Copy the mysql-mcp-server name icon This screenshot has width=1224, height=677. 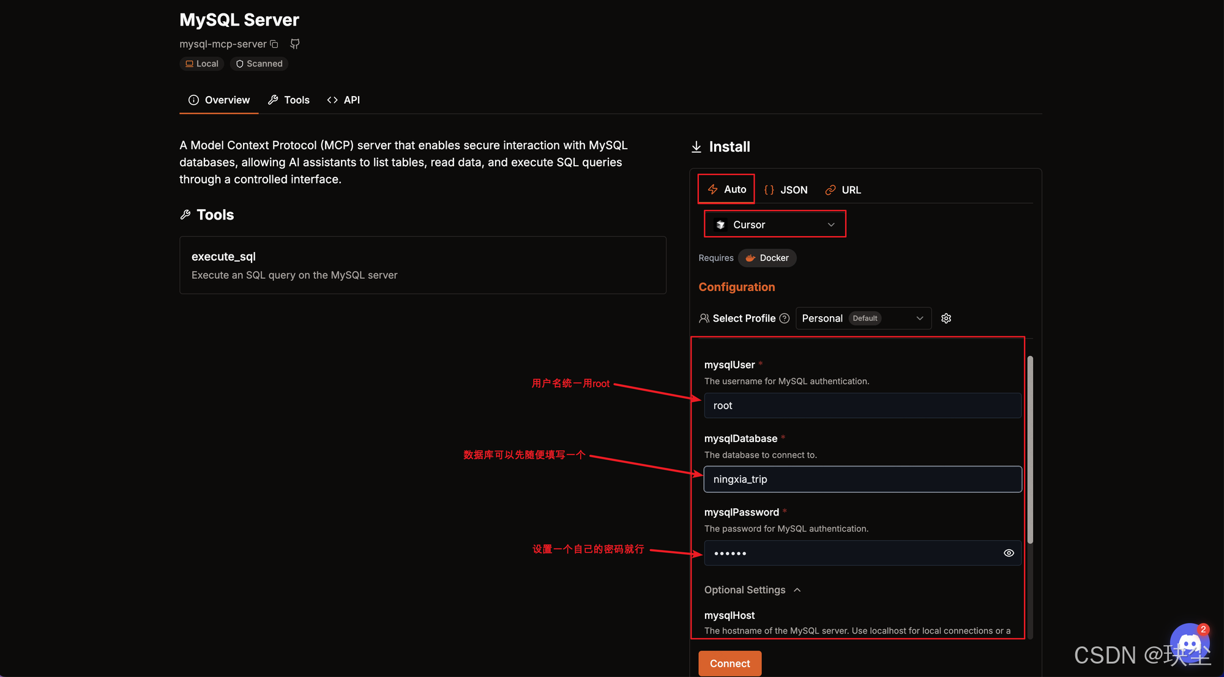pyautogui.click(x=274, y=44)
